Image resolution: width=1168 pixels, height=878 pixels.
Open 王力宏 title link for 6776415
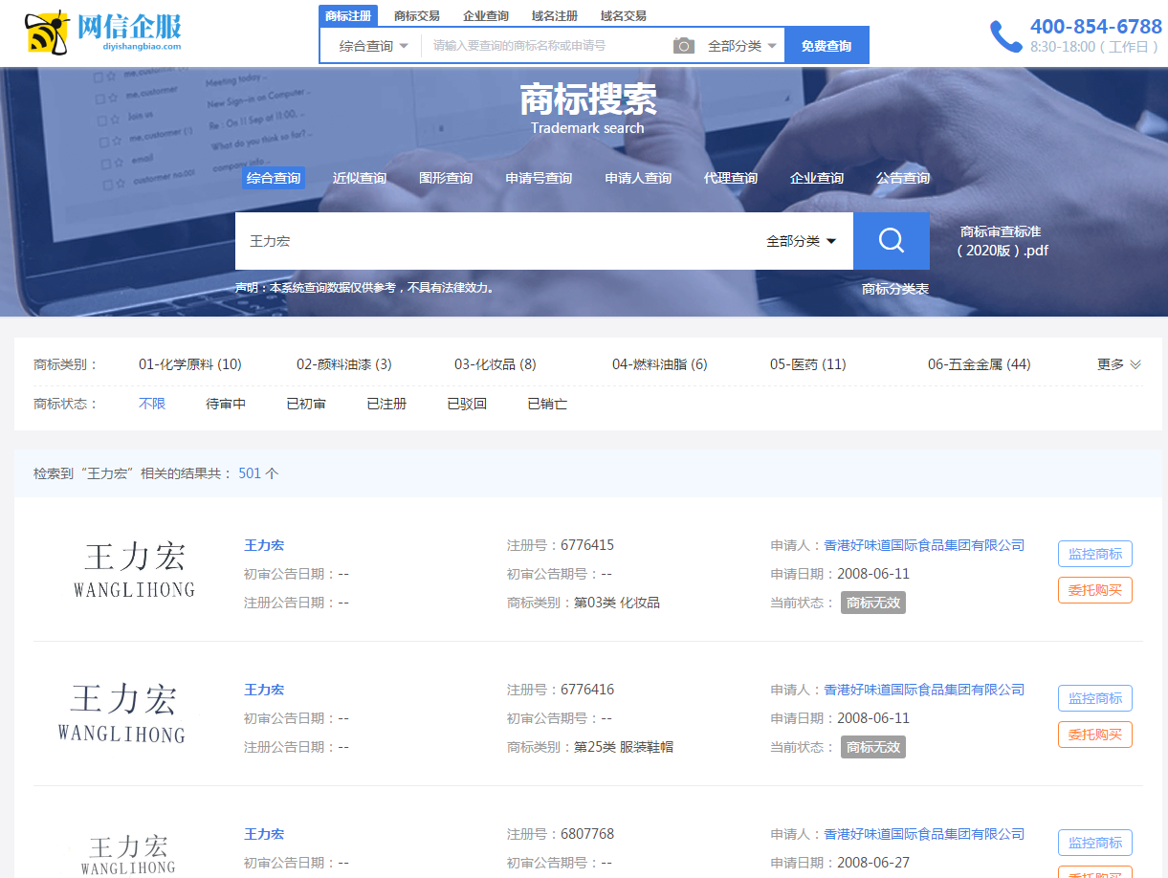point(264,545)
